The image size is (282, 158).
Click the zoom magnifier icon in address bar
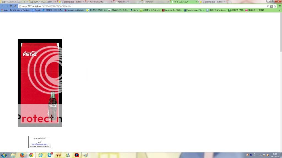tap(268, 6)
